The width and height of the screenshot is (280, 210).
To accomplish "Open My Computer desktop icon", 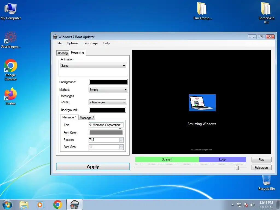I will point(11,11).
